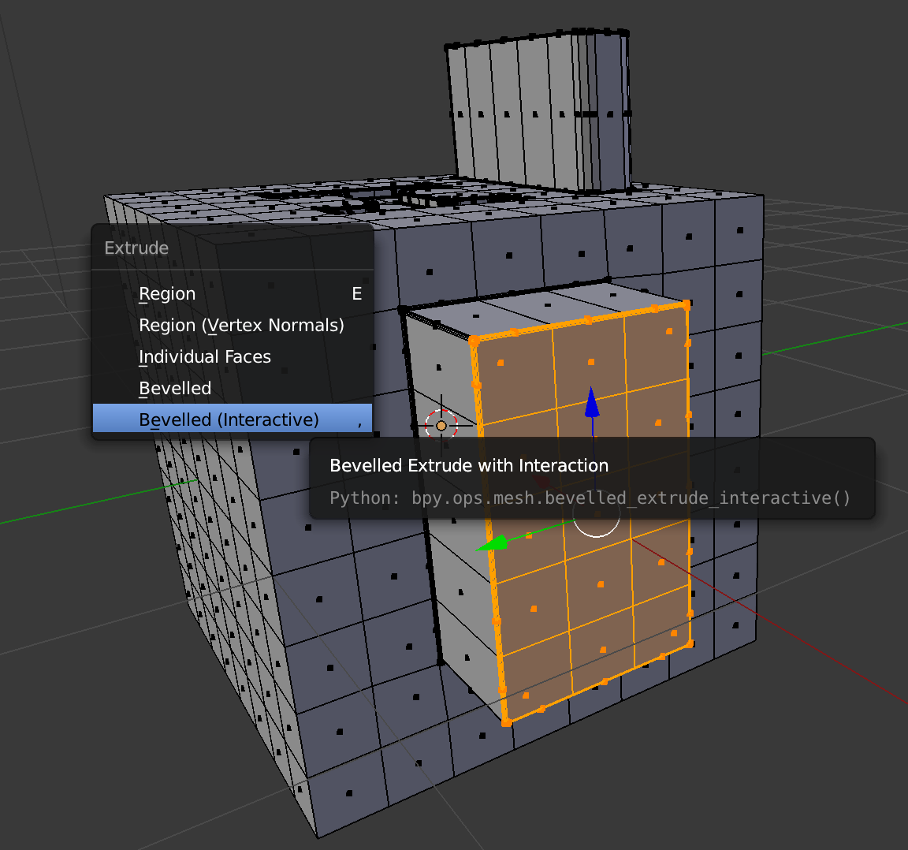
Task: Select Region (Vertex Normals) extrude option
Action: coord(233,325)
